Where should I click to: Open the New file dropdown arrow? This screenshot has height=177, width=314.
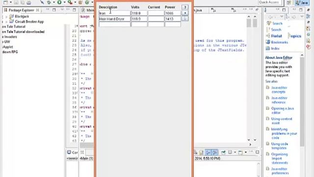tap(10, 2)
